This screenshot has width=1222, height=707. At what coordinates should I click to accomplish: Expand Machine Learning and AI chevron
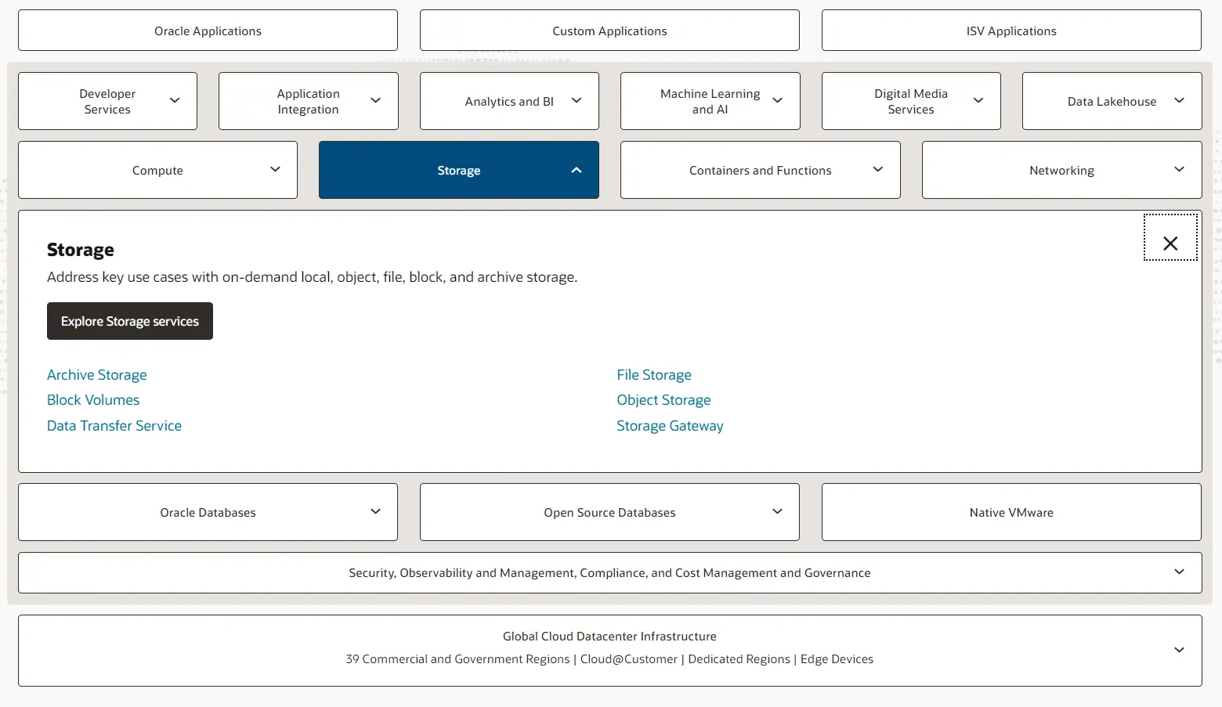pos(777,100)
